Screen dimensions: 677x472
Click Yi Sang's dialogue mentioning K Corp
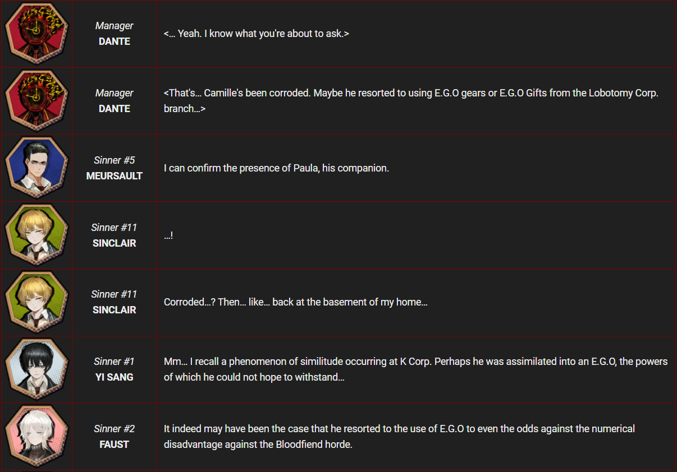415,369
